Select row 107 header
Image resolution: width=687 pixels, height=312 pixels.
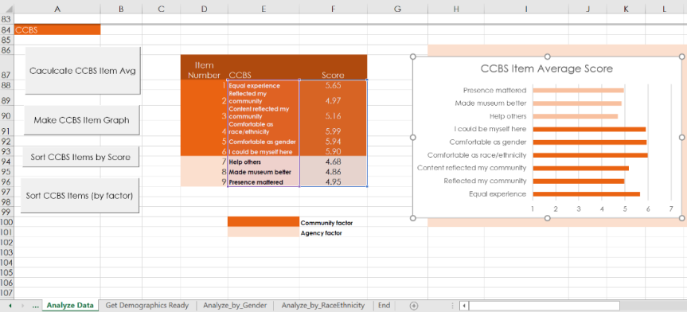tap(6, 293)
